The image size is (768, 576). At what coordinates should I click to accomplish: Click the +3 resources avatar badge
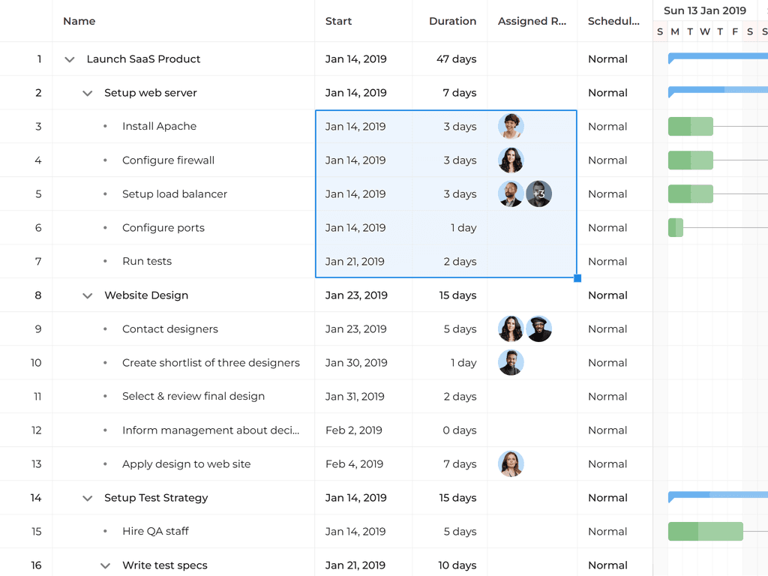coord(538,194)
